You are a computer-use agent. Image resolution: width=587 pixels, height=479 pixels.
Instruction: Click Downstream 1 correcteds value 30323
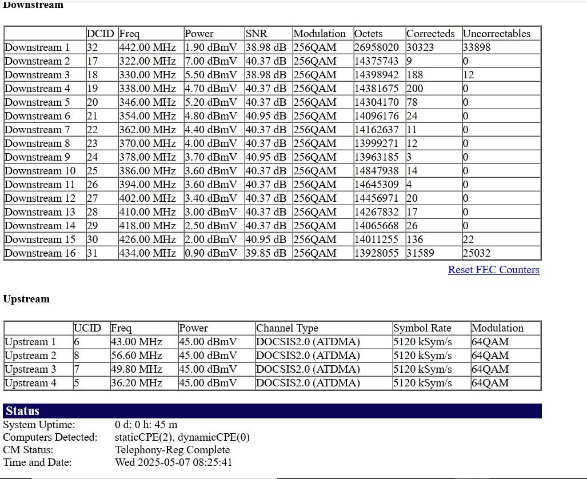pyautogui.click(x=420, y=47)
